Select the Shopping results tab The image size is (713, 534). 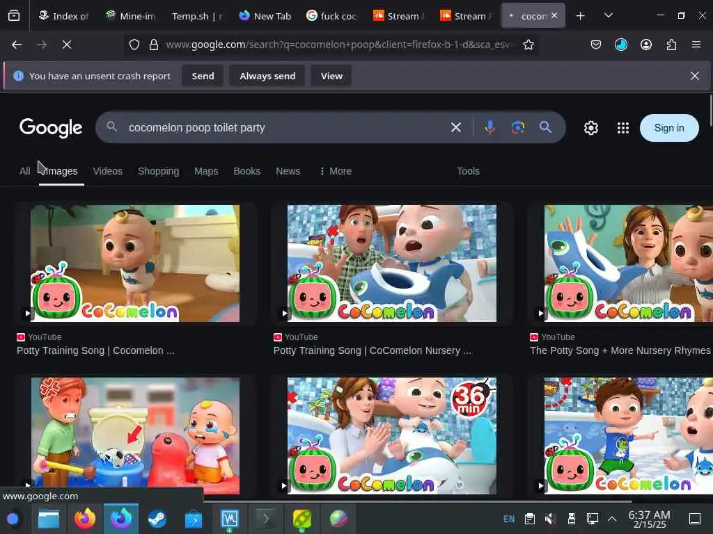pos(158,171)
